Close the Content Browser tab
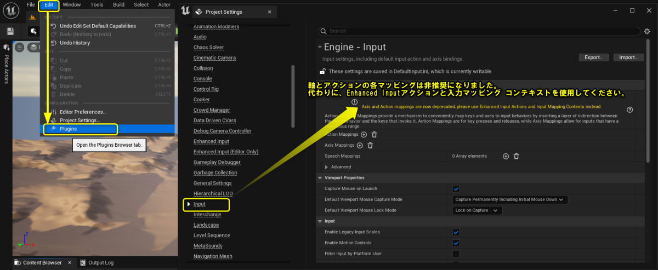 click(69, 263)
